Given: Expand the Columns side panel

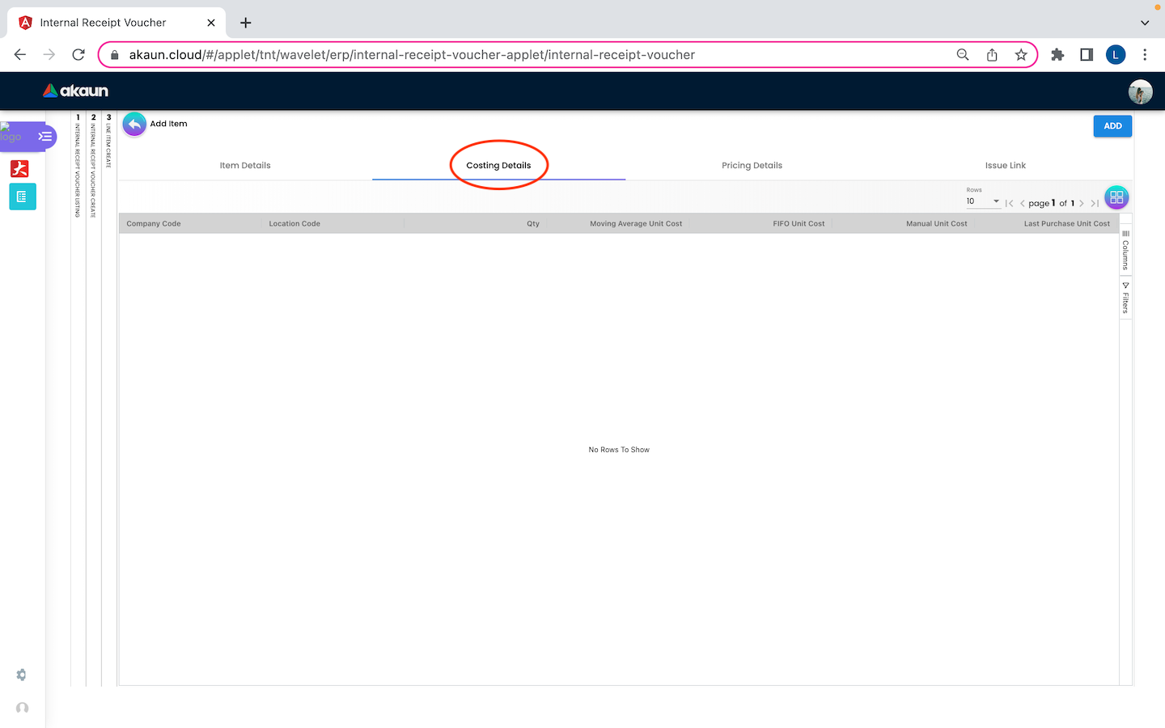Looking at the screenshot, I should tap(1125, 251).
